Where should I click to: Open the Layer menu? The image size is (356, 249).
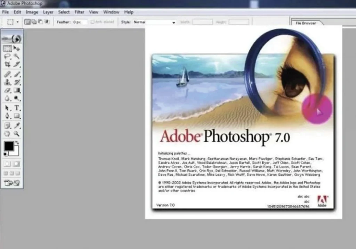[x=48, y=12]
